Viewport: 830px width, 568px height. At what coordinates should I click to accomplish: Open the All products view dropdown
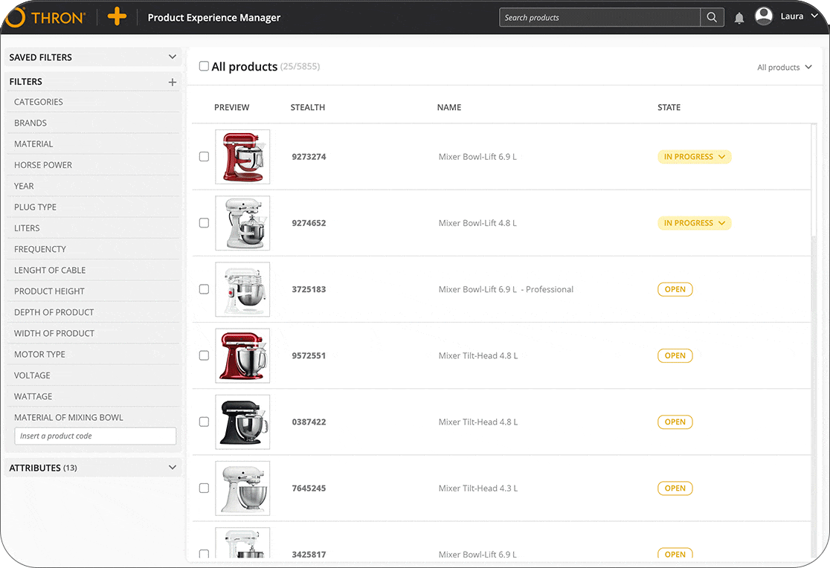click(x=784, y=68)
